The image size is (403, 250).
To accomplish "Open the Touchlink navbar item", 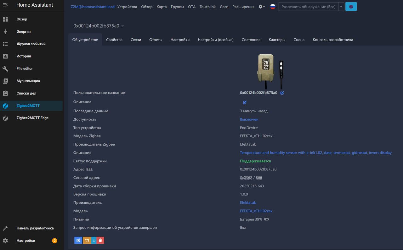I will 208,7.
